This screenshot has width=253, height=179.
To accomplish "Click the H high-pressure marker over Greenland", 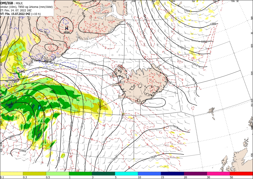I will [67, 28].
